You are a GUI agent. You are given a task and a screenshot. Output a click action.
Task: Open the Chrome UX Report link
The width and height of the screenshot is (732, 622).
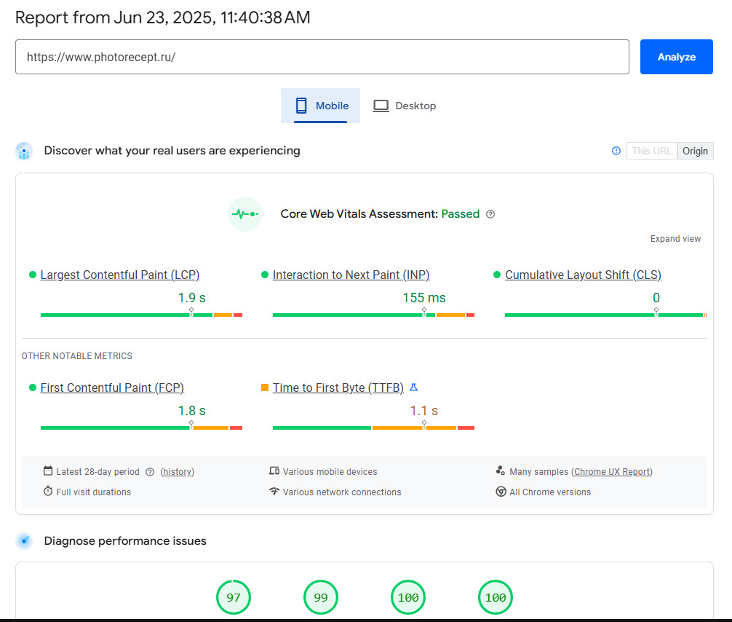[612, 472]
